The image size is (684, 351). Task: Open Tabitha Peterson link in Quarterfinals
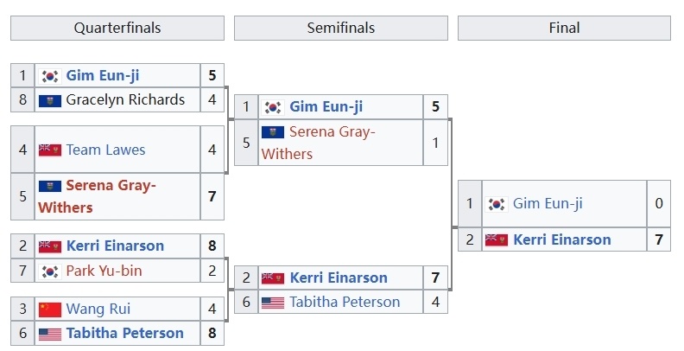tap(124, 334)
